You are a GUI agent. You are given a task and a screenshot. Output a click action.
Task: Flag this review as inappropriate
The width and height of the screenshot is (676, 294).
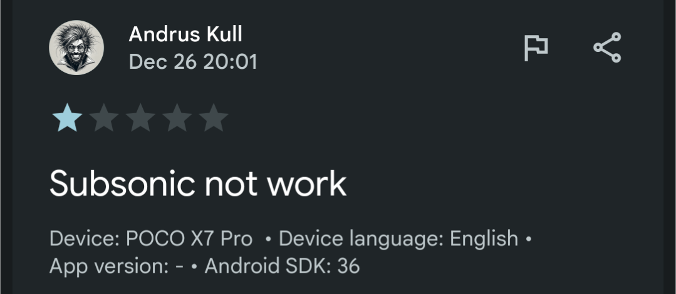click(x=536, y=48)
